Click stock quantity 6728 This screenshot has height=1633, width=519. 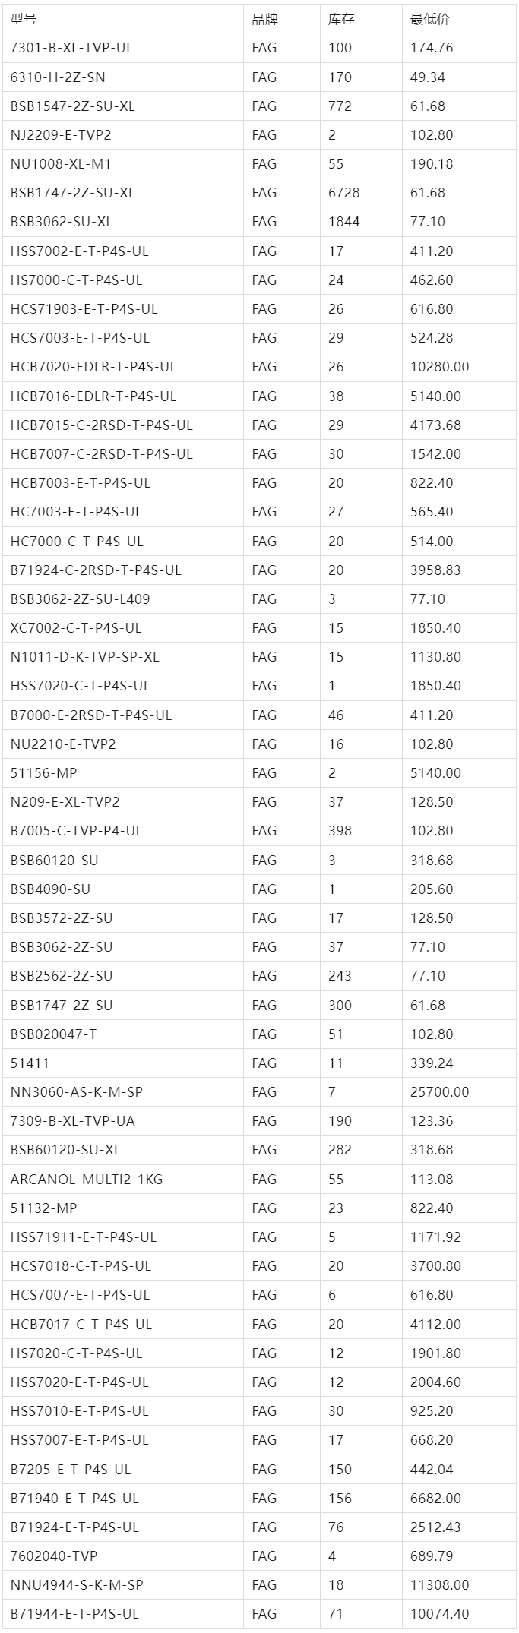(343, 193)
